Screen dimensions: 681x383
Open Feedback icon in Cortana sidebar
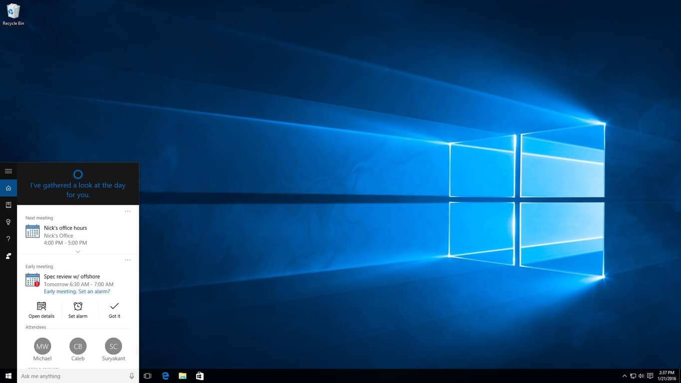point(8,256)
